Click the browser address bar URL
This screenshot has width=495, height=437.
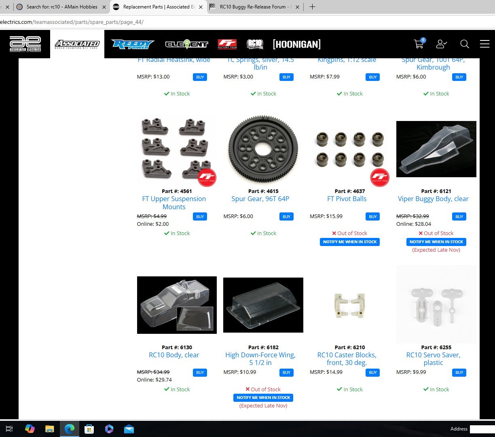tap(72, 22)
